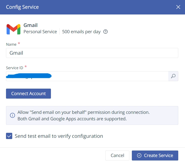Viewport: 185px width, 163px height.
Task: Focus the Service ID input field
Action: point(87,76)
